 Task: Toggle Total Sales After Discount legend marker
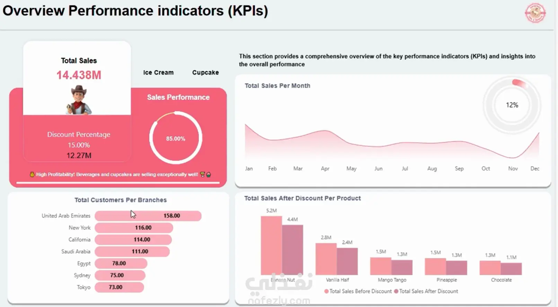point(396,291)
